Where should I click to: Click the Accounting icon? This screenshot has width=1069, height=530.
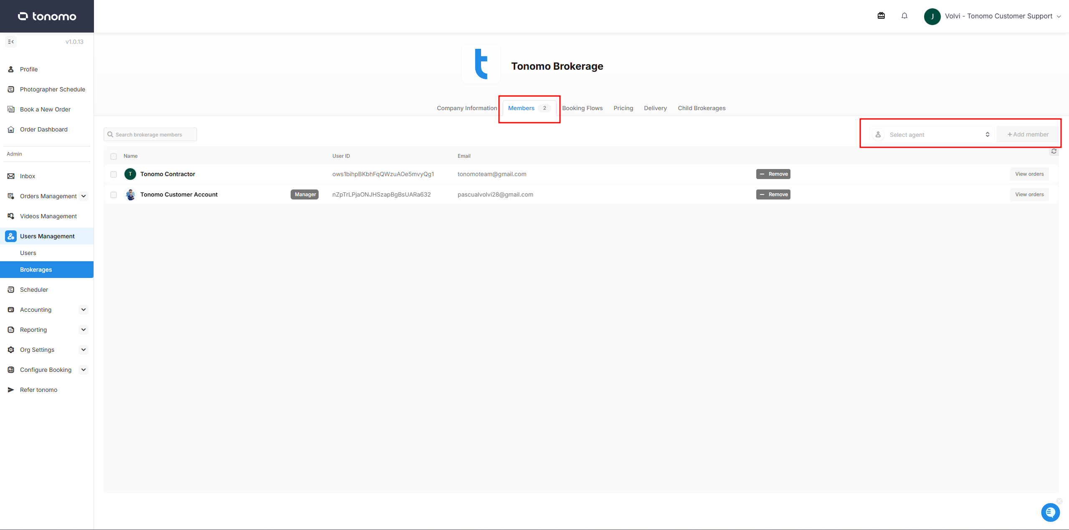pyautogui.click(x=11, y=310)
